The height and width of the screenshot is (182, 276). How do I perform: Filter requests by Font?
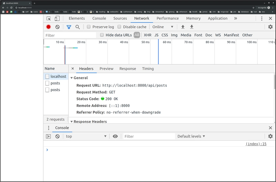pos(198,35)
